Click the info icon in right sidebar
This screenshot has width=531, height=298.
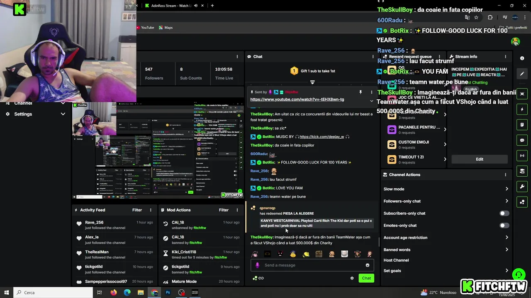coord(522,58)
